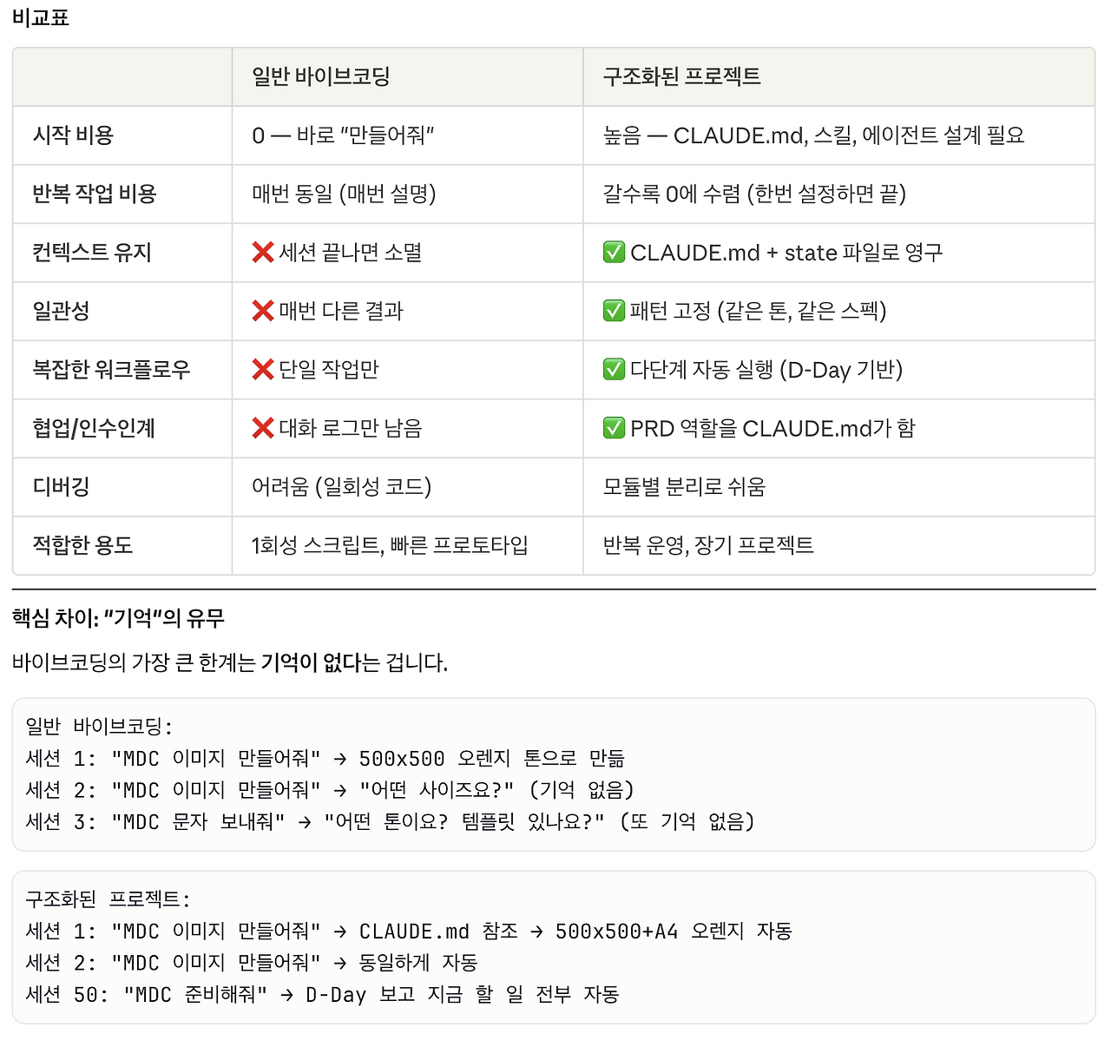Click the 디버깅 row label

pos(61,487)
